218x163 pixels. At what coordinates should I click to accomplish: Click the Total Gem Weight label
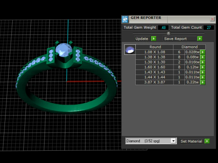[x=140, y=28]
